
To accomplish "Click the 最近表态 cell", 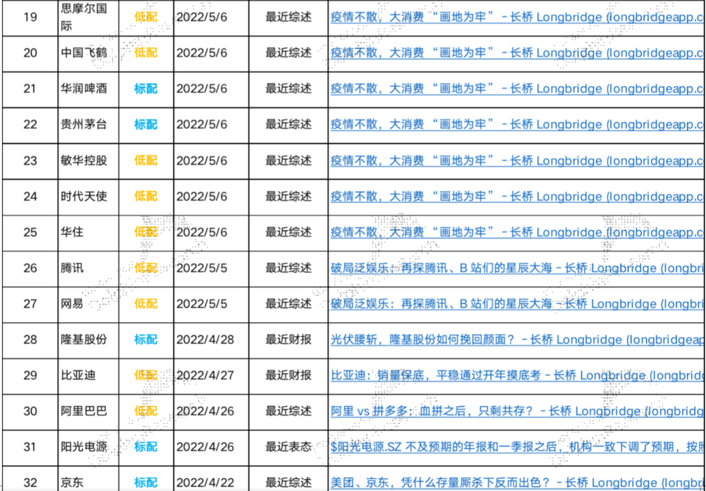I will [289, 447].
